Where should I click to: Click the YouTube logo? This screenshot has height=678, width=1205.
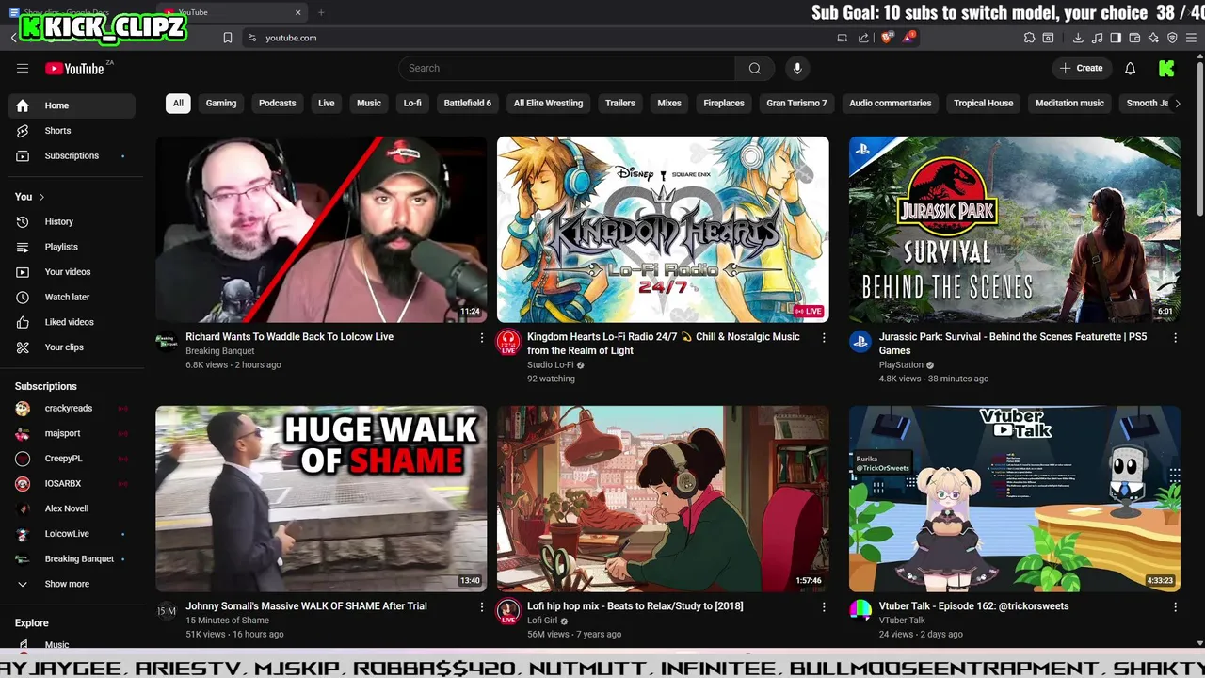coord(74,68)
